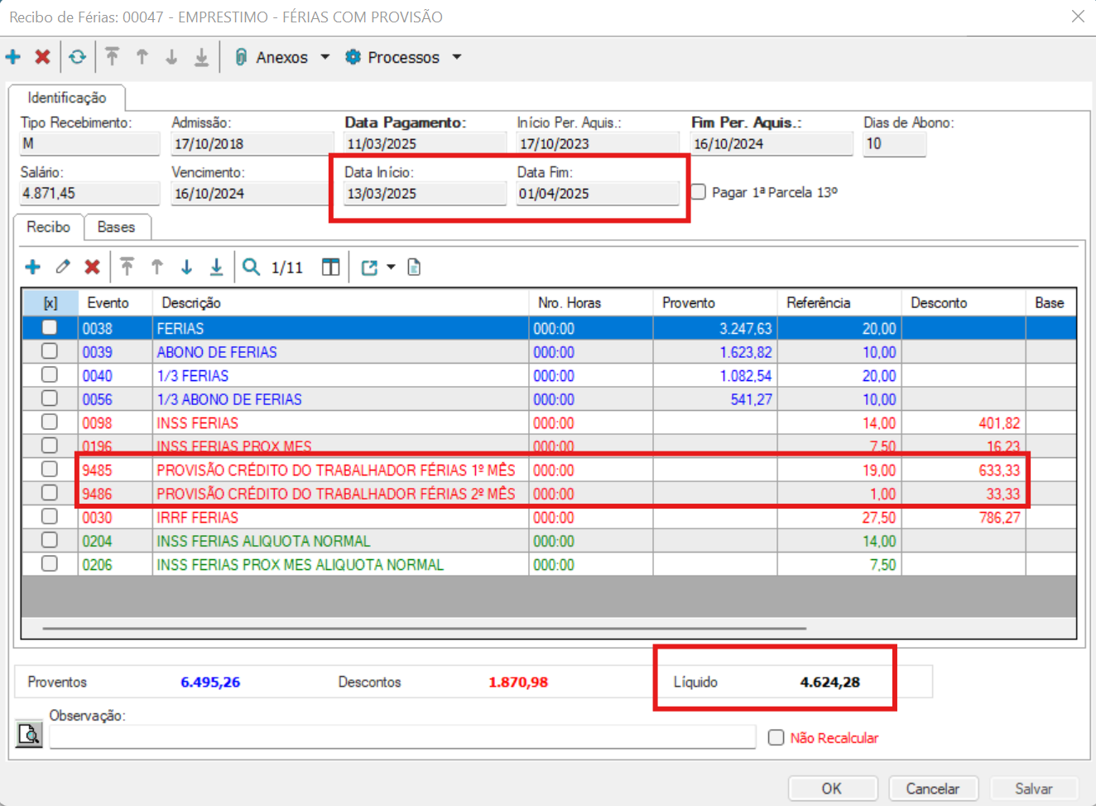The width and height of the screenshot is (1096, 806).
Task: Expand the Anexos dropdown arrow
Action: [x=325, y=57]
